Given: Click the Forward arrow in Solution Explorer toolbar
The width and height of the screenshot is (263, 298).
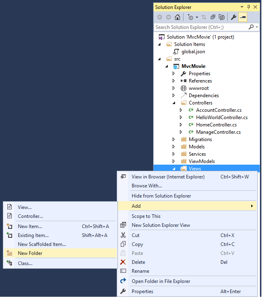Looking at the screenshot, I should tap(169, 17).
